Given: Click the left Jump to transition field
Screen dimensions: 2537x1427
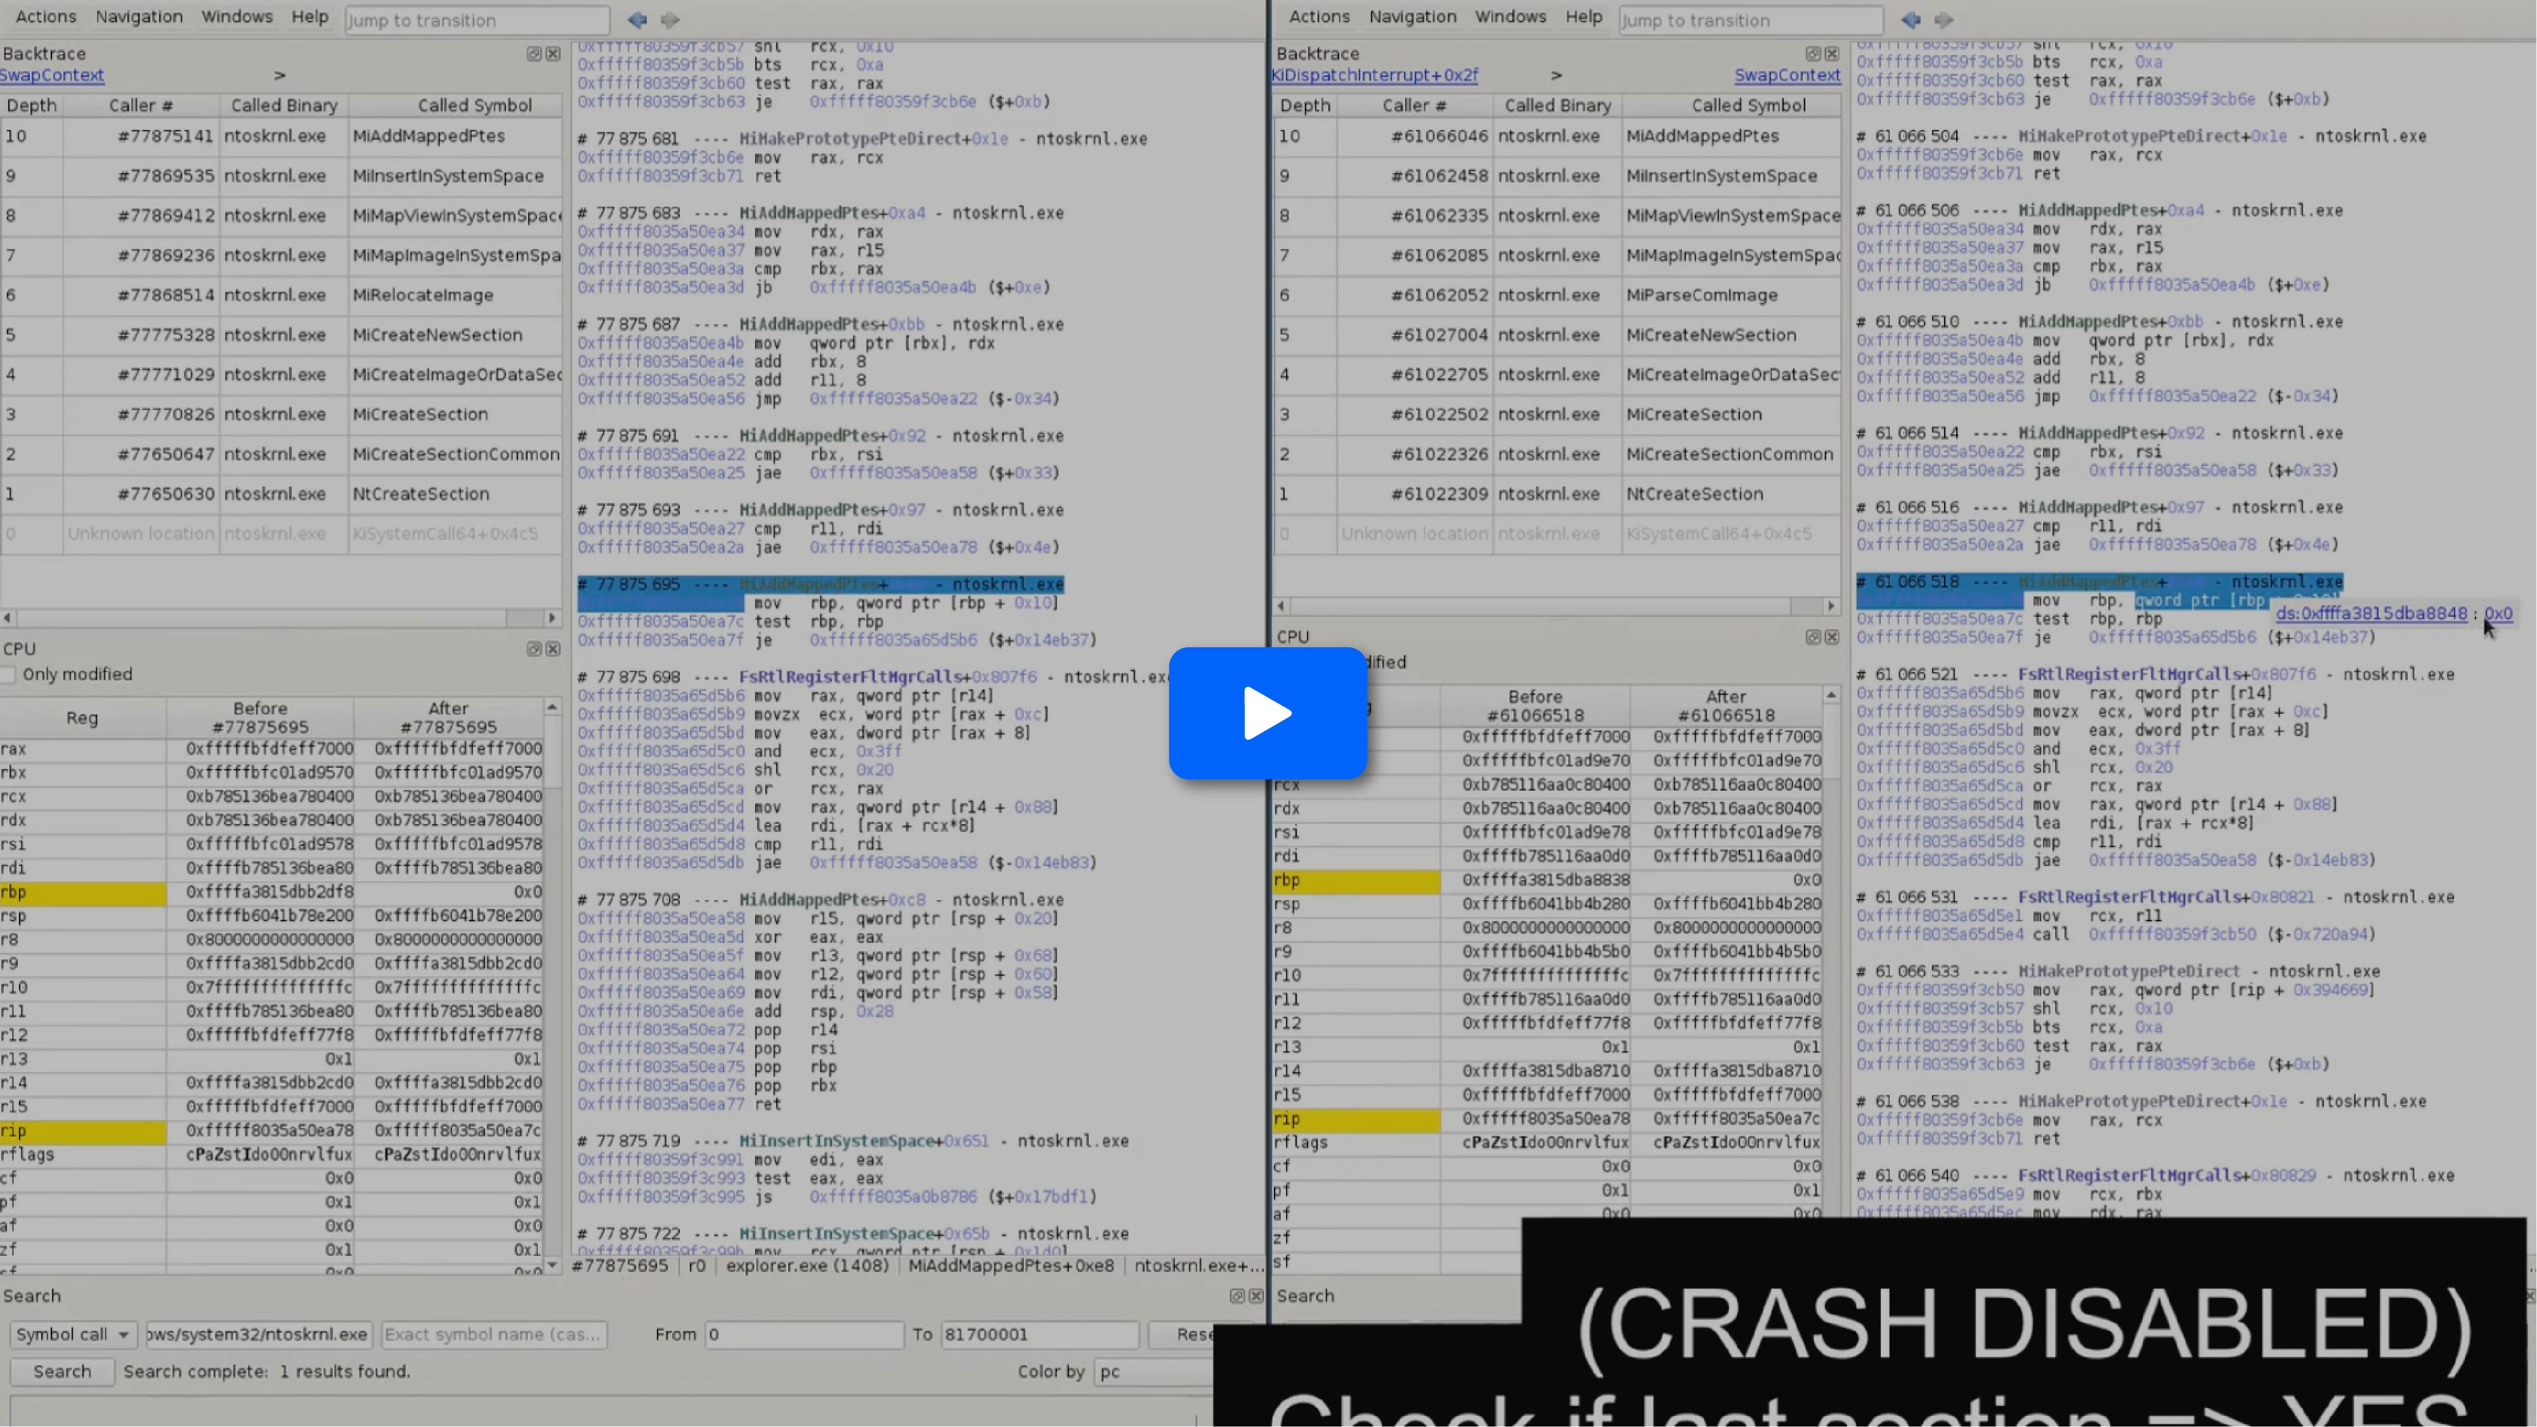Looking at the screenshot, I should (477, 20).
